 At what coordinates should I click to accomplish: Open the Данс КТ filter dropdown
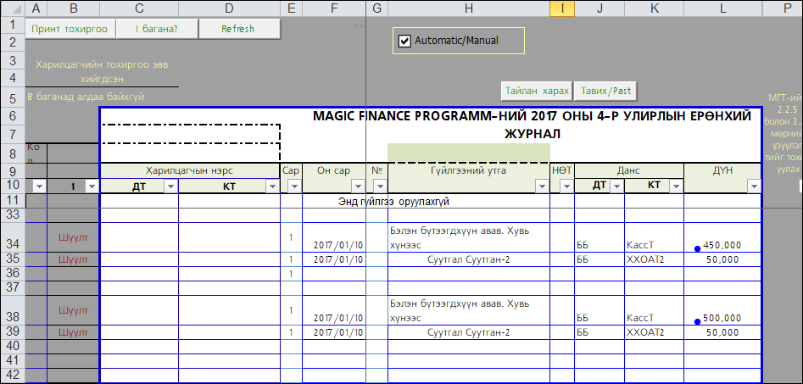(675, 186)
